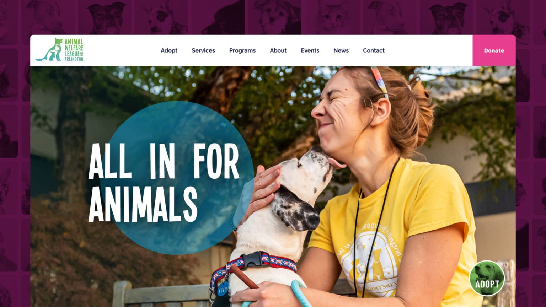Viewport: 546px width, 307px height.
Task: Select the About navigation link
Action: coord(278,50)
